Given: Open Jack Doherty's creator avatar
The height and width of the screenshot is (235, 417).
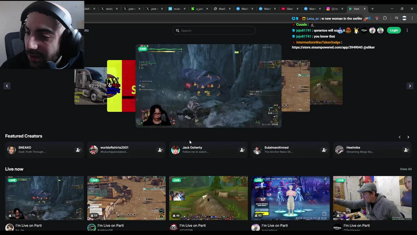Looking at the screenshot, I should [x=175, y=150].
